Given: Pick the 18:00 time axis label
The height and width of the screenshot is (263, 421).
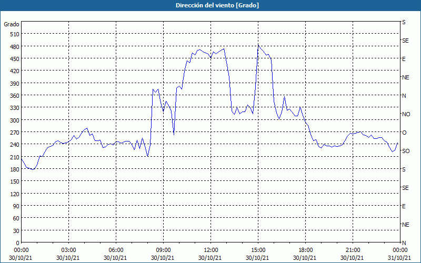Looking at the screenshot, I should pyautogui.click(x=306, y=250).
